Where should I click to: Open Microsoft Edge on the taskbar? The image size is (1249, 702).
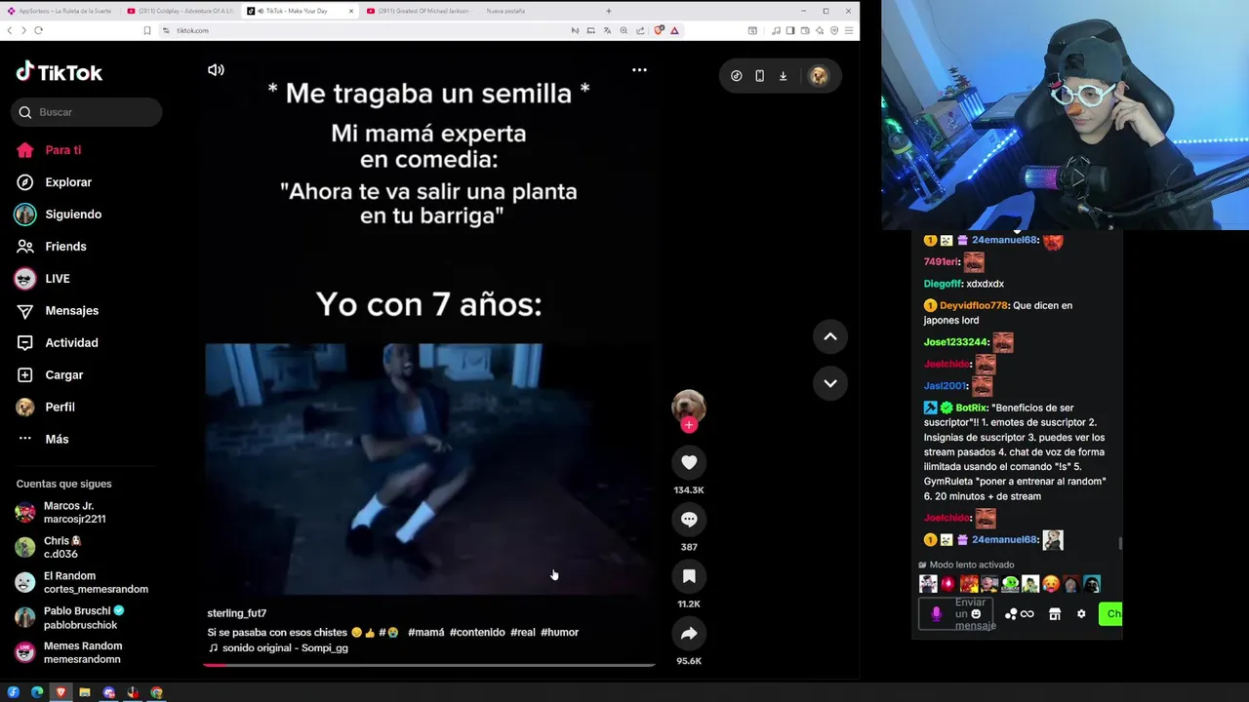point(37,692)
